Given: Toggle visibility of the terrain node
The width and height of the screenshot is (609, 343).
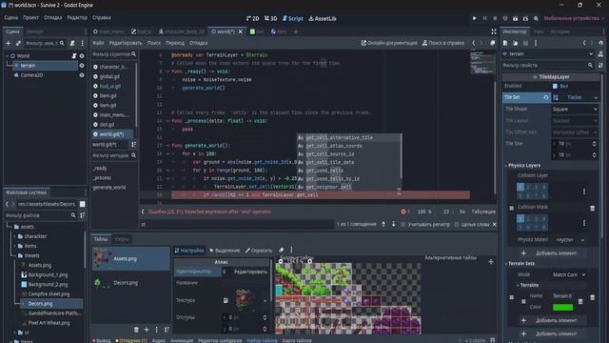Looking at the screenshot, I should [x=82, y=66].
